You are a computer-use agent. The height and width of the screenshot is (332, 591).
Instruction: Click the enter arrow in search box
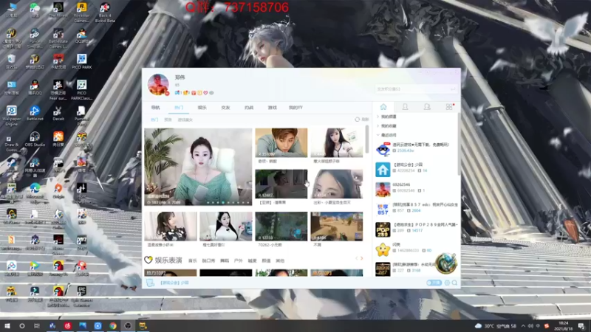pos(453,89)
